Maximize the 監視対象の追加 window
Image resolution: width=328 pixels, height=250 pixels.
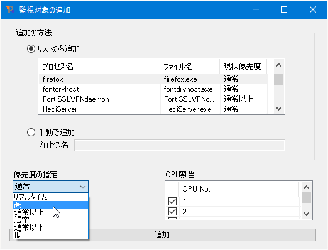[x=284, y=9]
